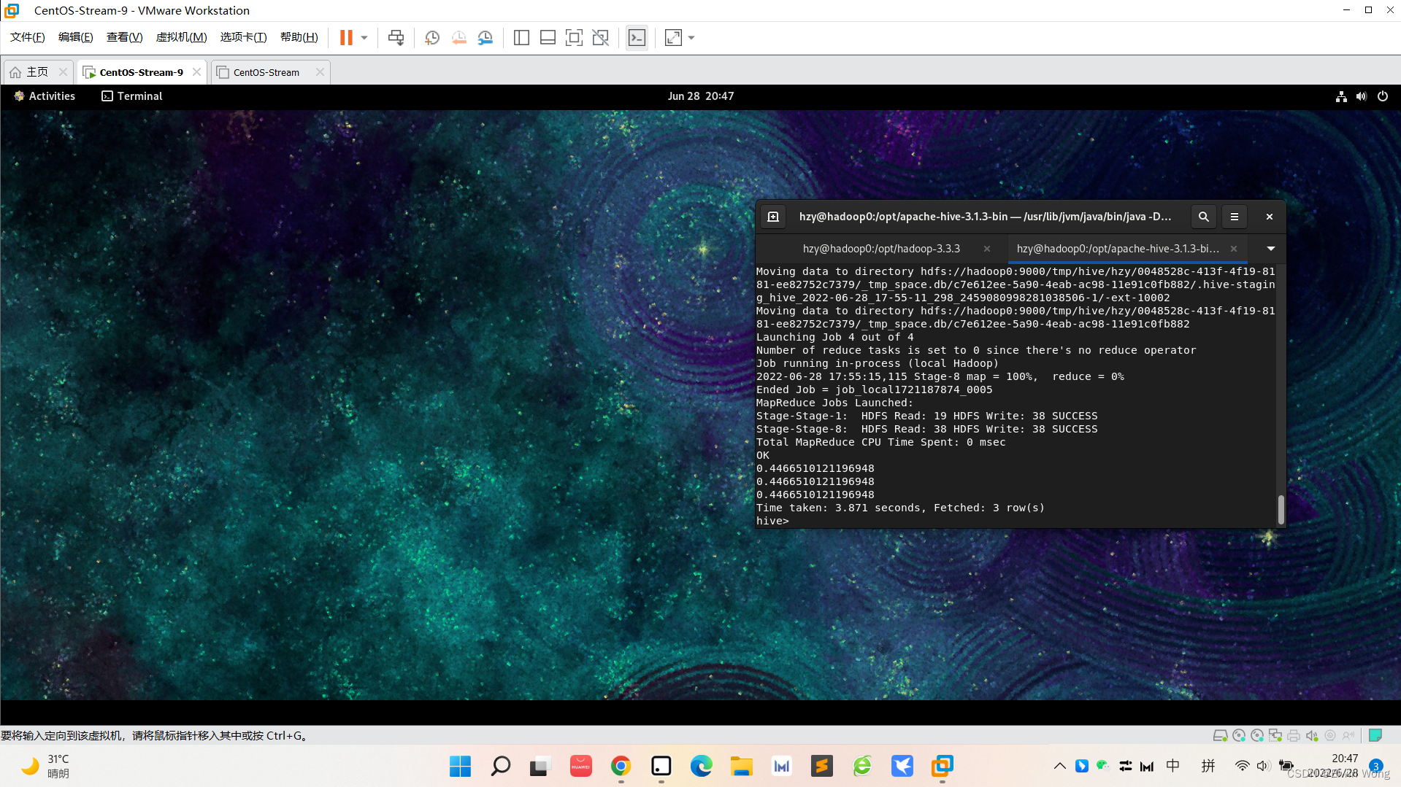Open the Windows Start menu
The image size is (1401, 787).
[460, 766]
